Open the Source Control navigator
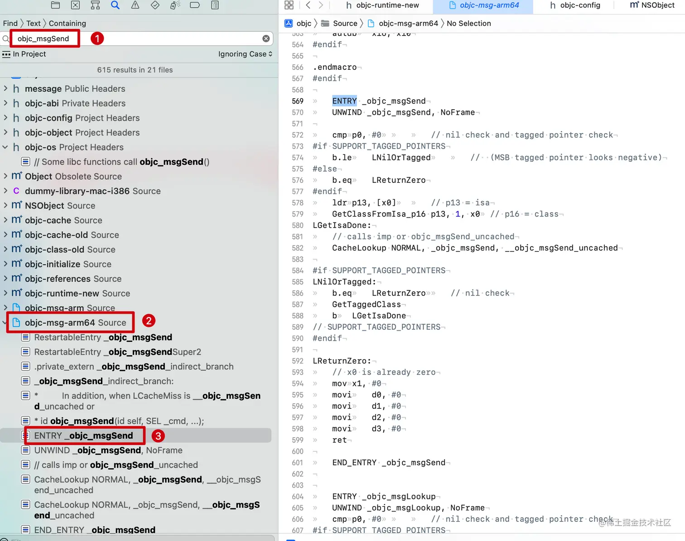Screen dimensions: 685x541 coord(75,5)
